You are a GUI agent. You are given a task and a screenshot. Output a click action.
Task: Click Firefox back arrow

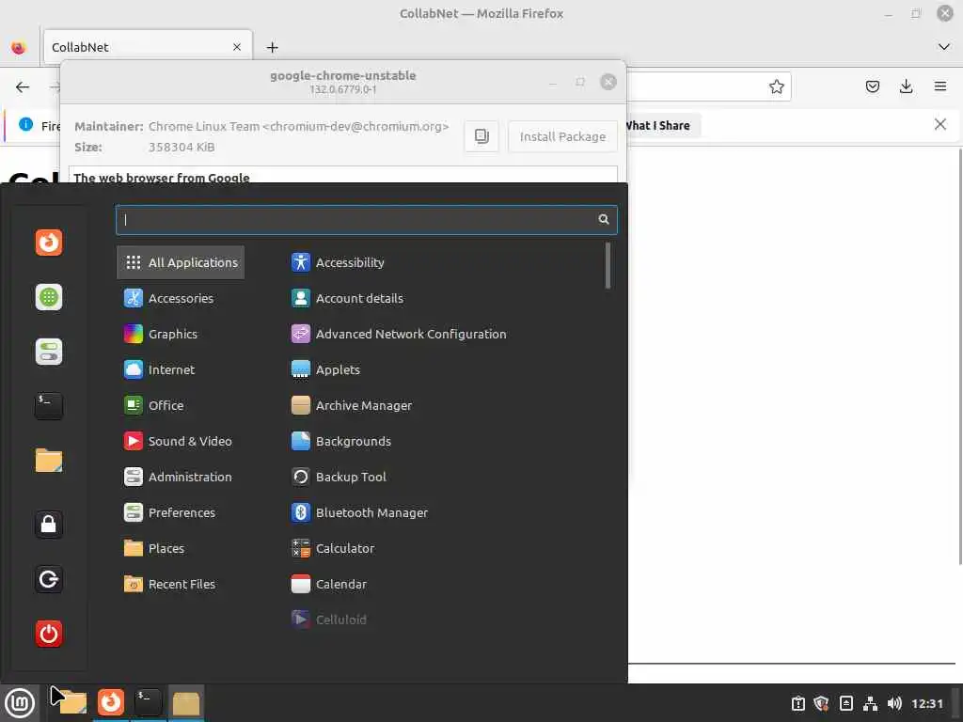(23, 86)
